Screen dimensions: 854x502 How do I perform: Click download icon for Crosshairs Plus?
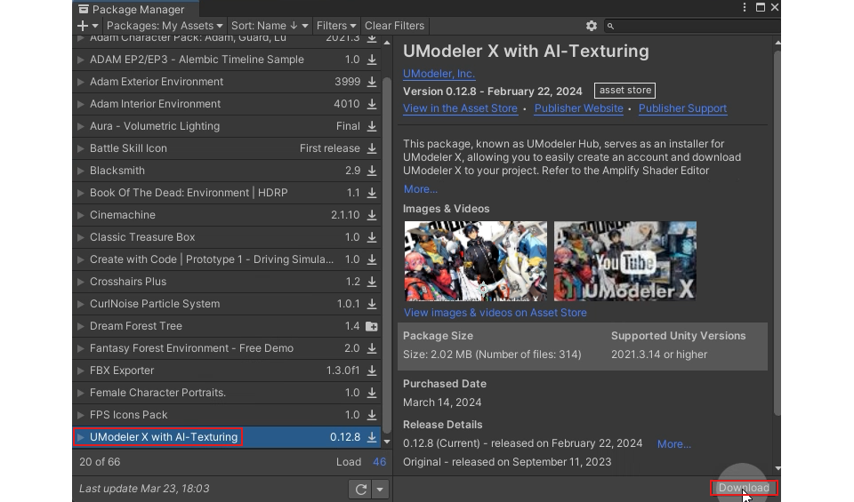(372, 282)
